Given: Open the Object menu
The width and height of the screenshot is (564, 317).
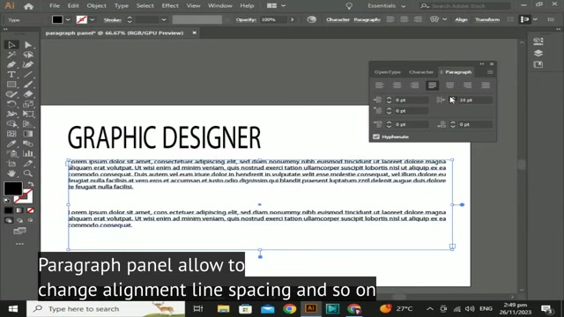Looking at the screenshot, I should pyautogui.click(x=96, y=6).
